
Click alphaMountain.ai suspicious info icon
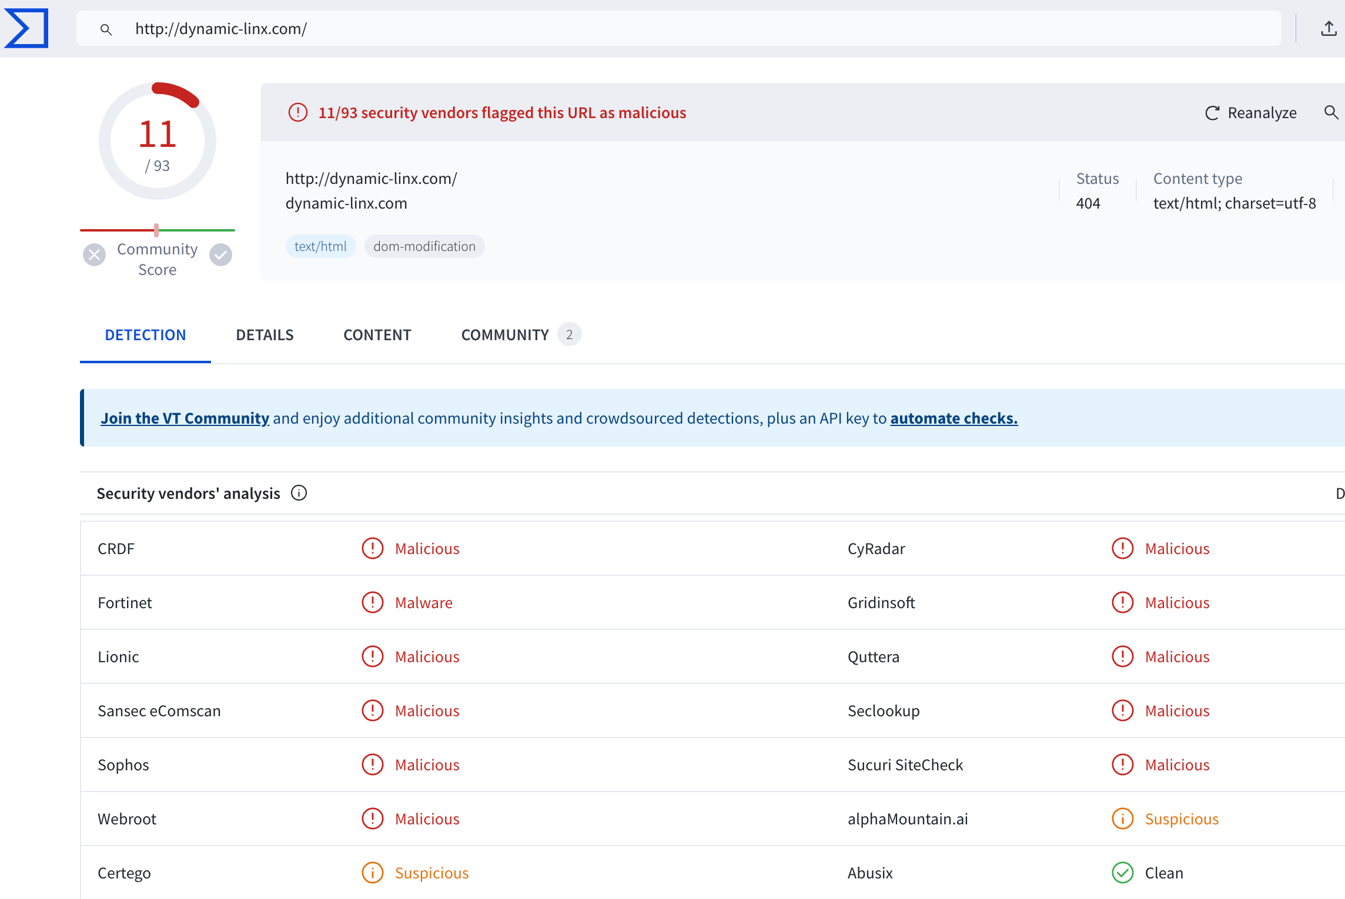point(1123,819)
